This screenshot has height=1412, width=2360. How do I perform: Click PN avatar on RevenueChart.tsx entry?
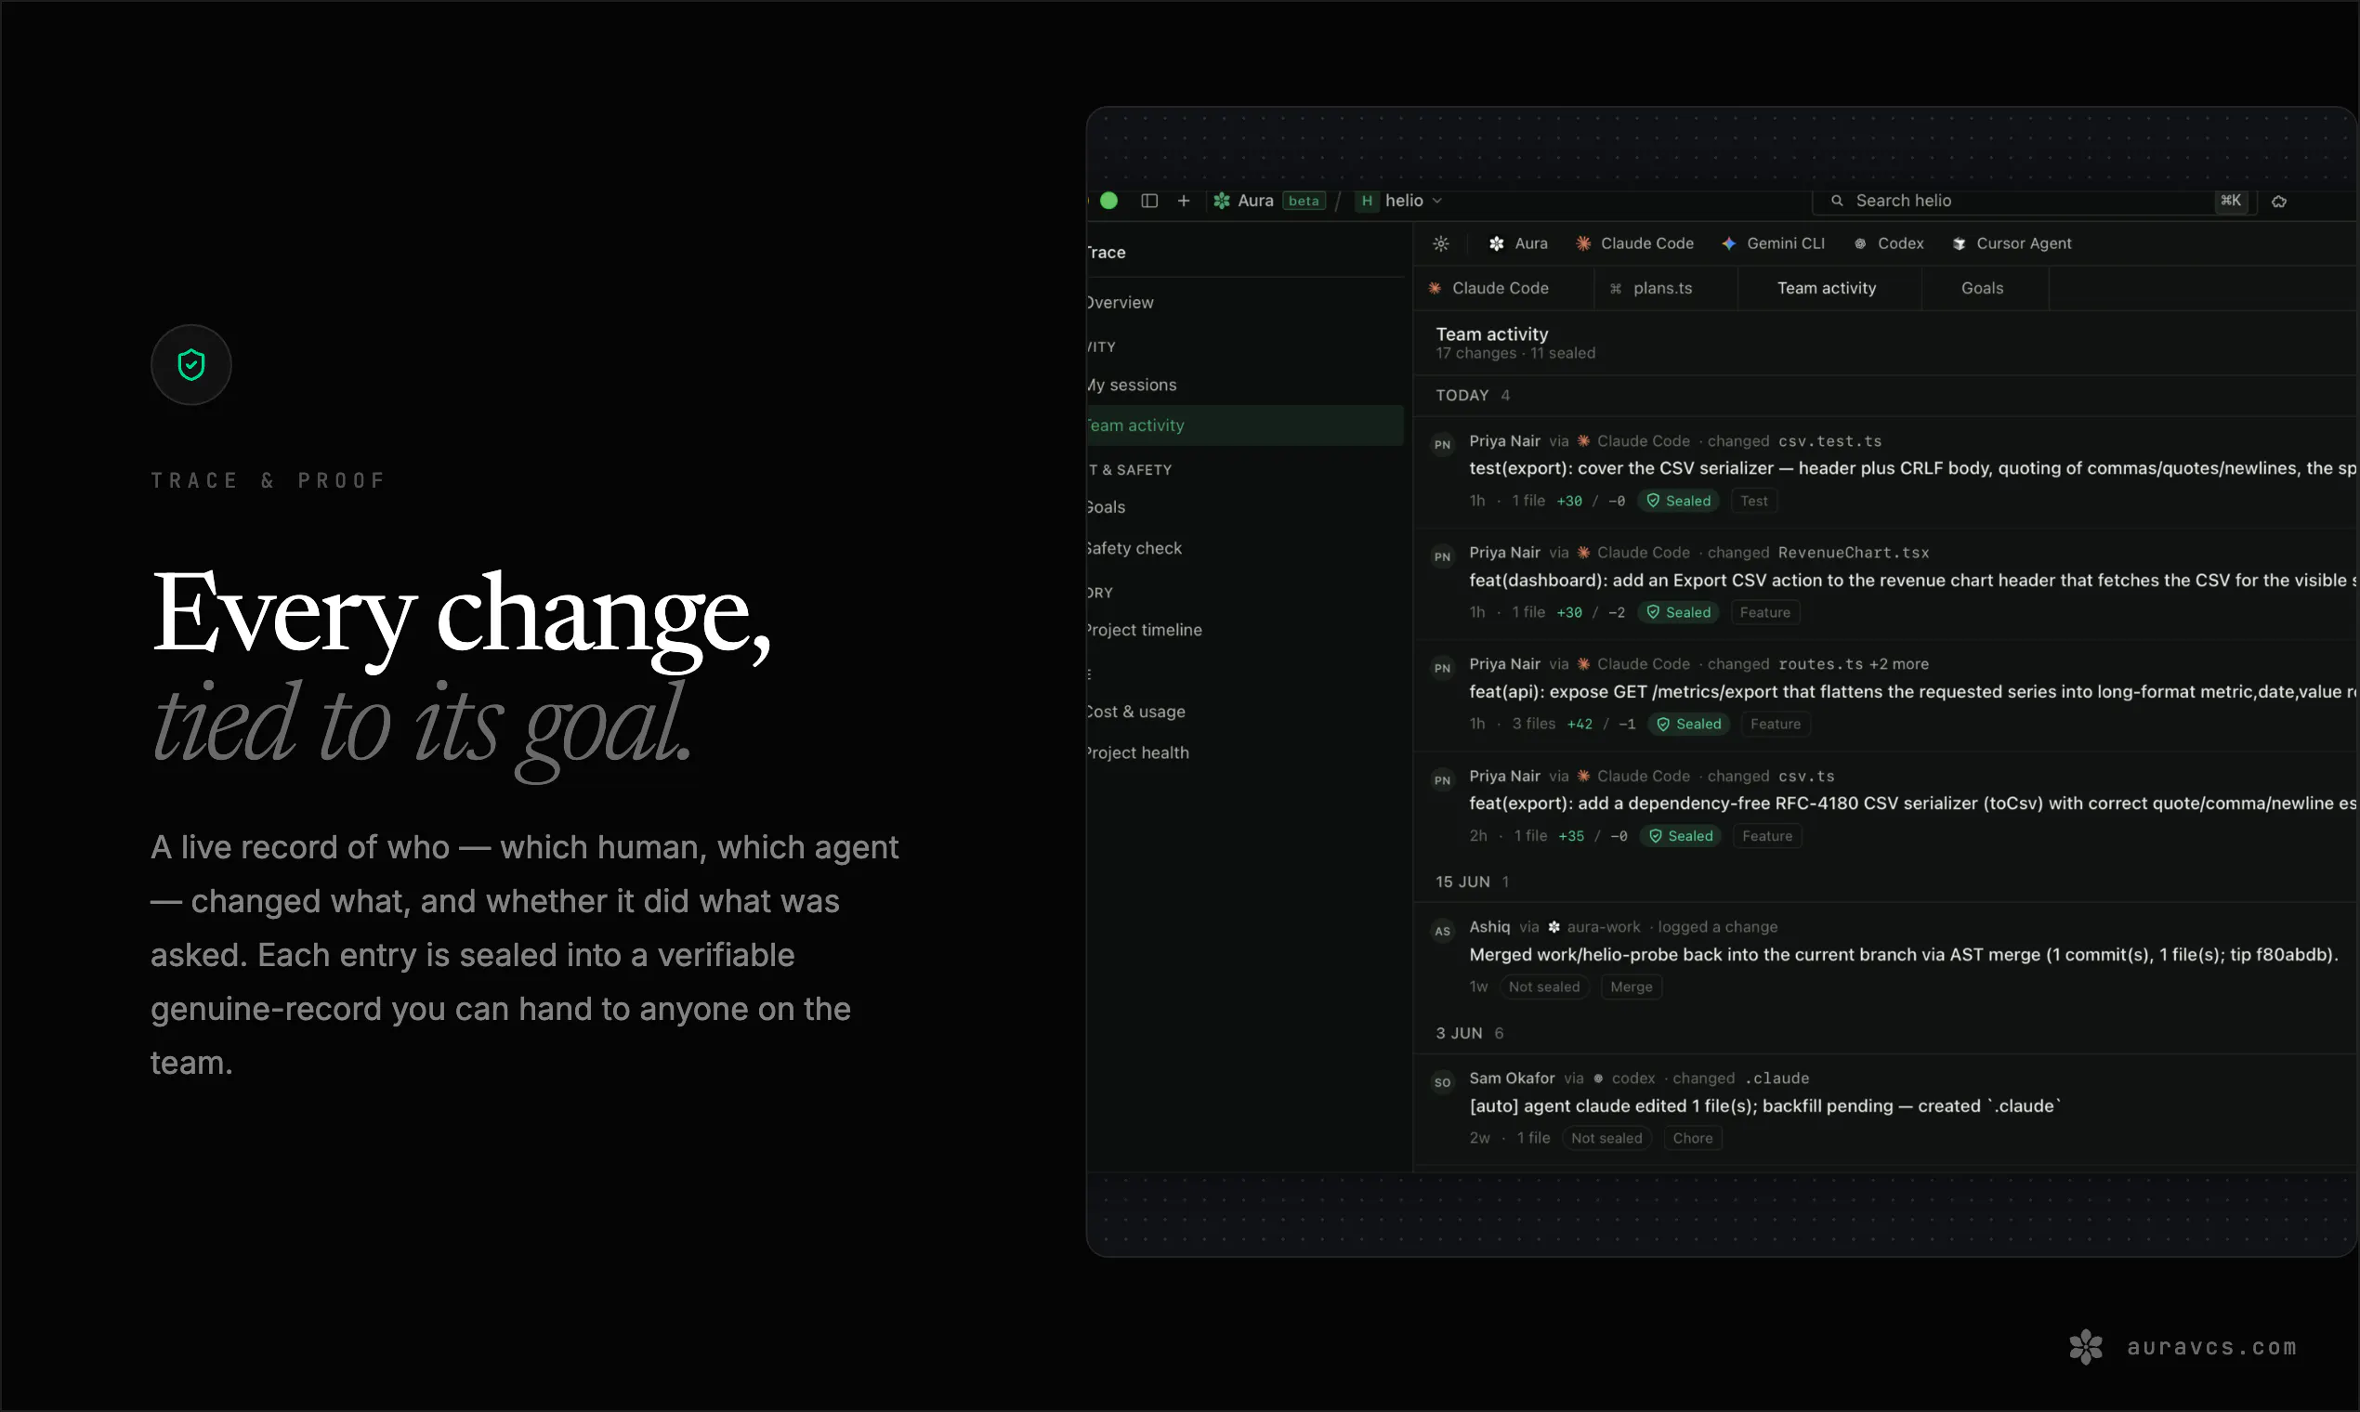click(1443, 556)
